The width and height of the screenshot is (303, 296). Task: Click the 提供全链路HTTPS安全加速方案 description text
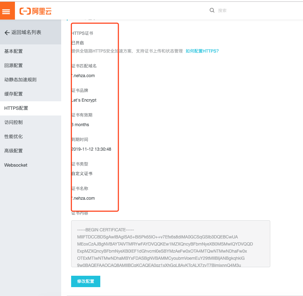click(x=127, y=51)
